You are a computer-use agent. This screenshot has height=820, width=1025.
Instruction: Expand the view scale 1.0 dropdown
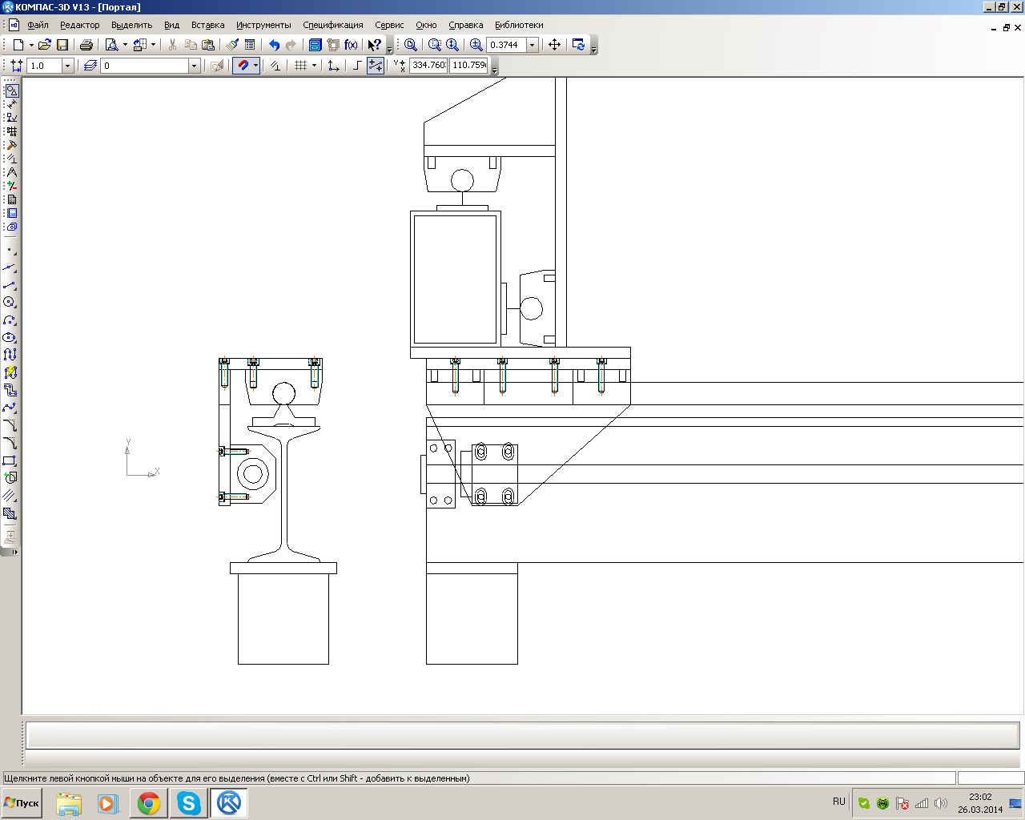(67, 66)
